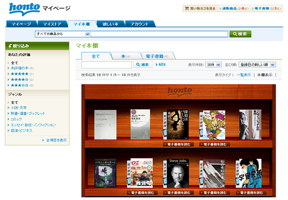Select the 全て bookshelf tab
This screenshot has width=288, height=200.
pyautogui.click(x=96, y=56)
